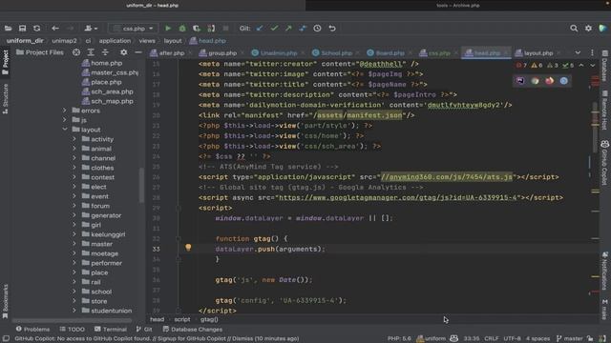The image size is (611, 343).
Task: Expand the generator folder
Action: 74,215
